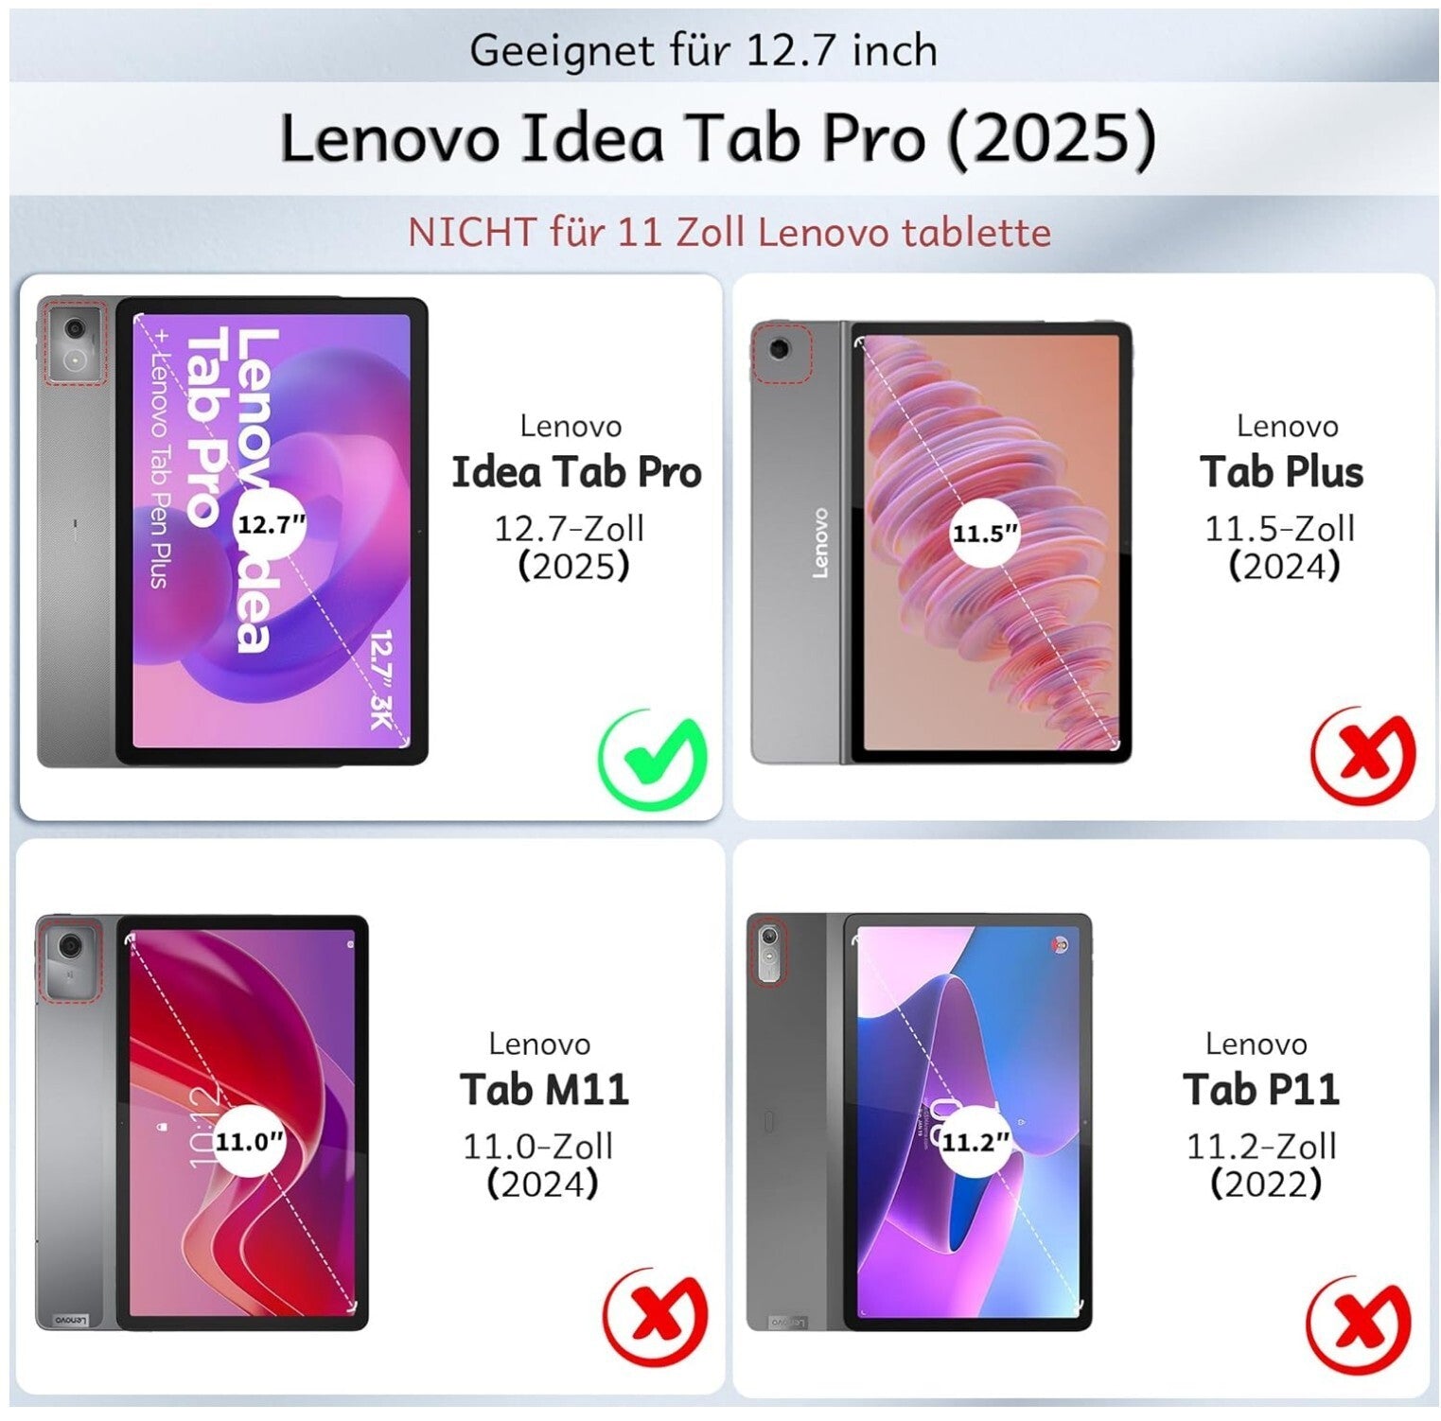Click the "Idea Tab Pro" model label

(x=576, y=472)
